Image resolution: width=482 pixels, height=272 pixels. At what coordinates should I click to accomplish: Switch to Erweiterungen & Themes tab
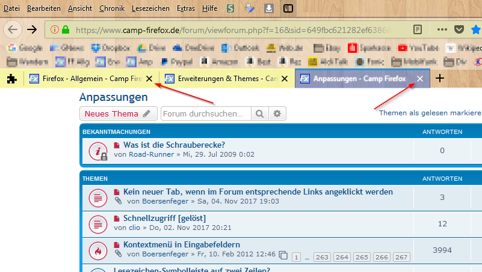[x=221, y=79]
